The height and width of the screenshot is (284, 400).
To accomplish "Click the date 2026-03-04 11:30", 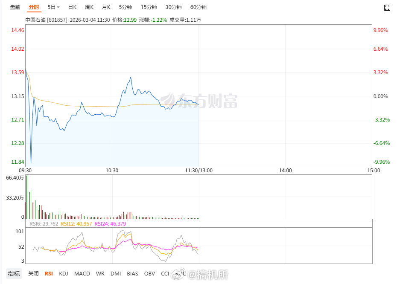I will pyautogui.click(x=90, y=20).
